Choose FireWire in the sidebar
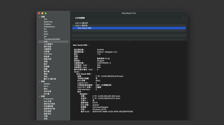Screen dimensions: 224x125 pos(47,24)
